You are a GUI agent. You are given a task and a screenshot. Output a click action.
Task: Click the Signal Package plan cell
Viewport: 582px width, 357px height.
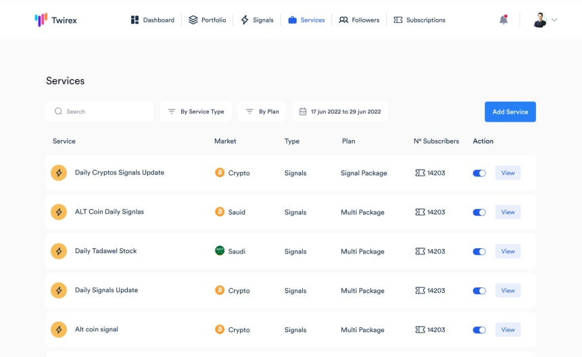pyautogui.click(x=364, y=173)
